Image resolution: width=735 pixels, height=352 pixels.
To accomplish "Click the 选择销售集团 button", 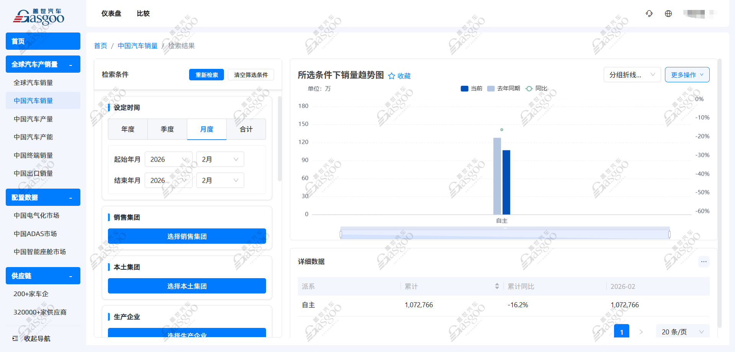I will click(187, 236).
